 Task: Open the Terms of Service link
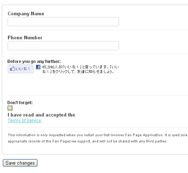[24, 121]
